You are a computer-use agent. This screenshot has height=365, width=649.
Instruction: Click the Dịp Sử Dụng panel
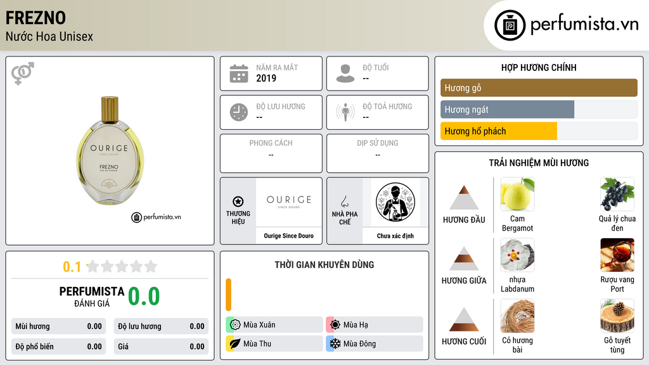[x=378, y=153]
